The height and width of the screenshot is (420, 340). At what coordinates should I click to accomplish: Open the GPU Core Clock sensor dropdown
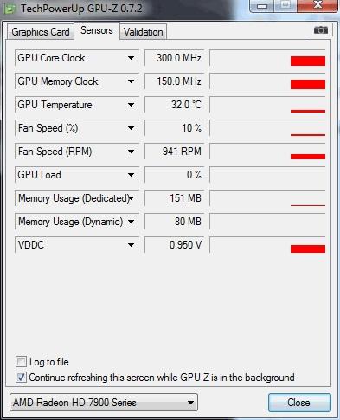click(131, 58)
